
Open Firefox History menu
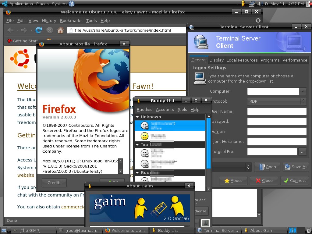click(x=49, y=20)
